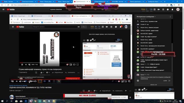Open the vidIQ Twitter icon below the chat
The height and width of the screenshot is (103, 184).
pos(143,90)
